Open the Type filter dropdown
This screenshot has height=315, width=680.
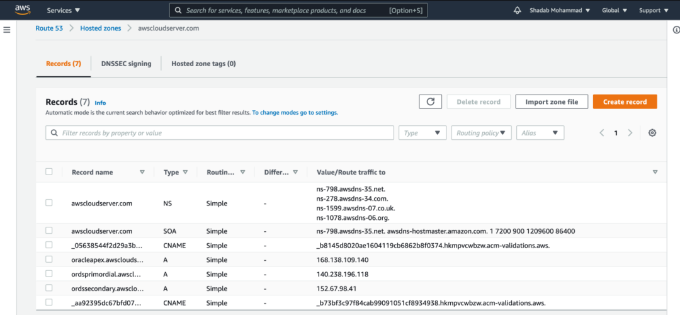coord(422,133)
